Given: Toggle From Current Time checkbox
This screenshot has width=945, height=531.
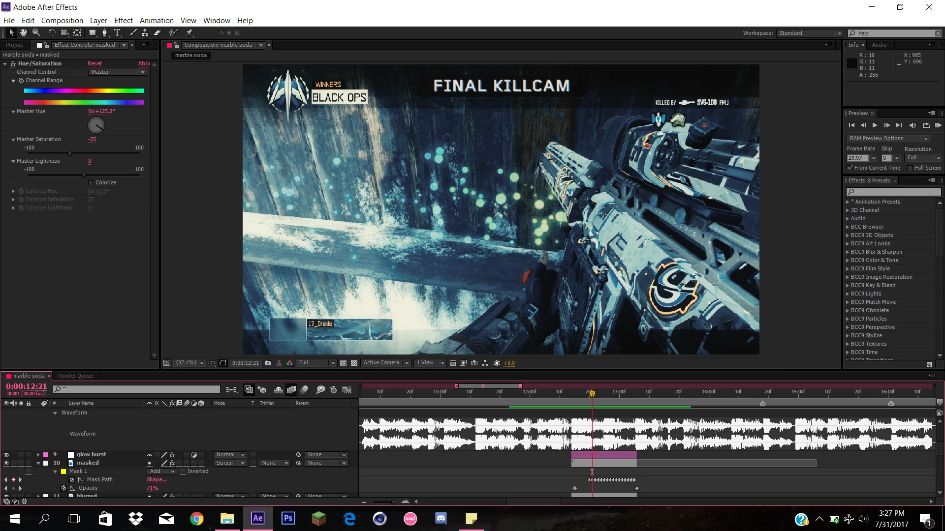Looking at the screenshot, I should click(x=850, y=168).
